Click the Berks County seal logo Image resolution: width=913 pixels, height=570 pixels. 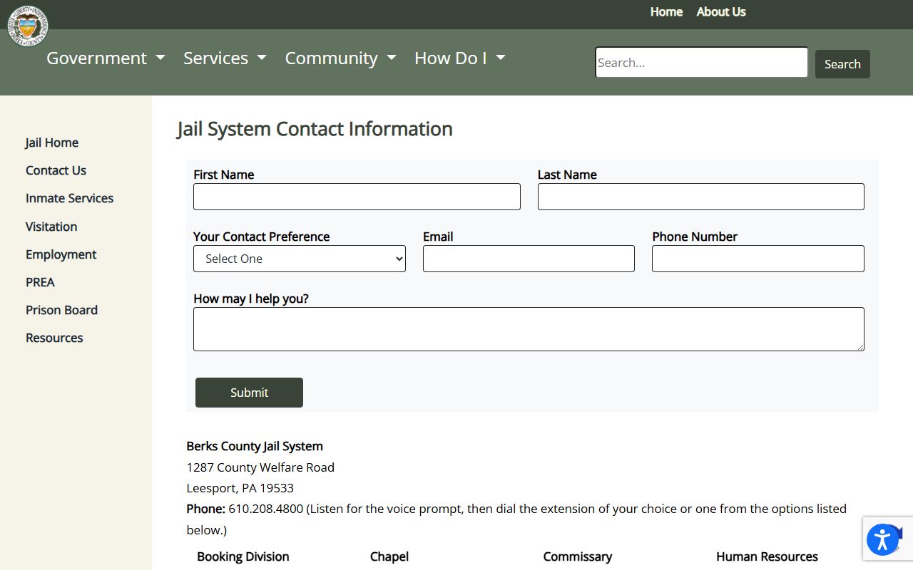click(29, 26)
